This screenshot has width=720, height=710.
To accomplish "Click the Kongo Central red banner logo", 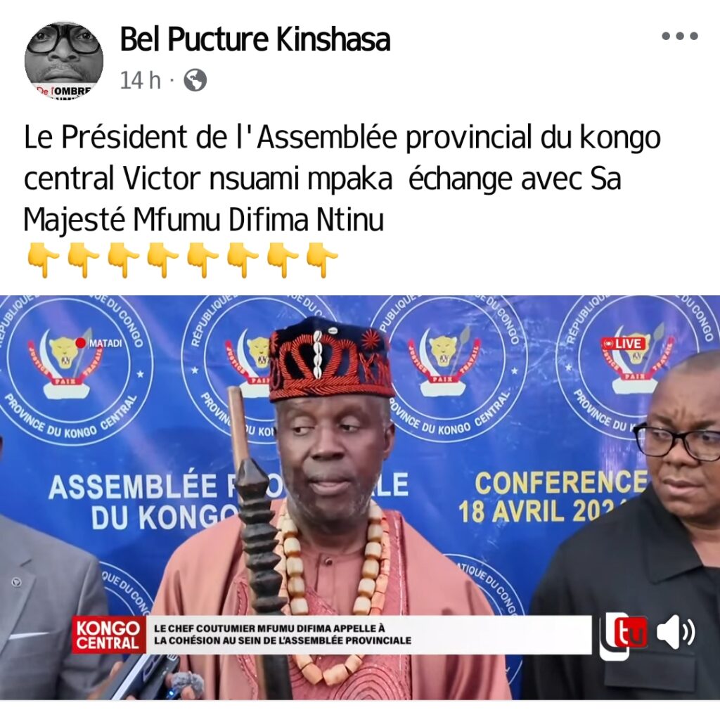I will pos(108,635).
